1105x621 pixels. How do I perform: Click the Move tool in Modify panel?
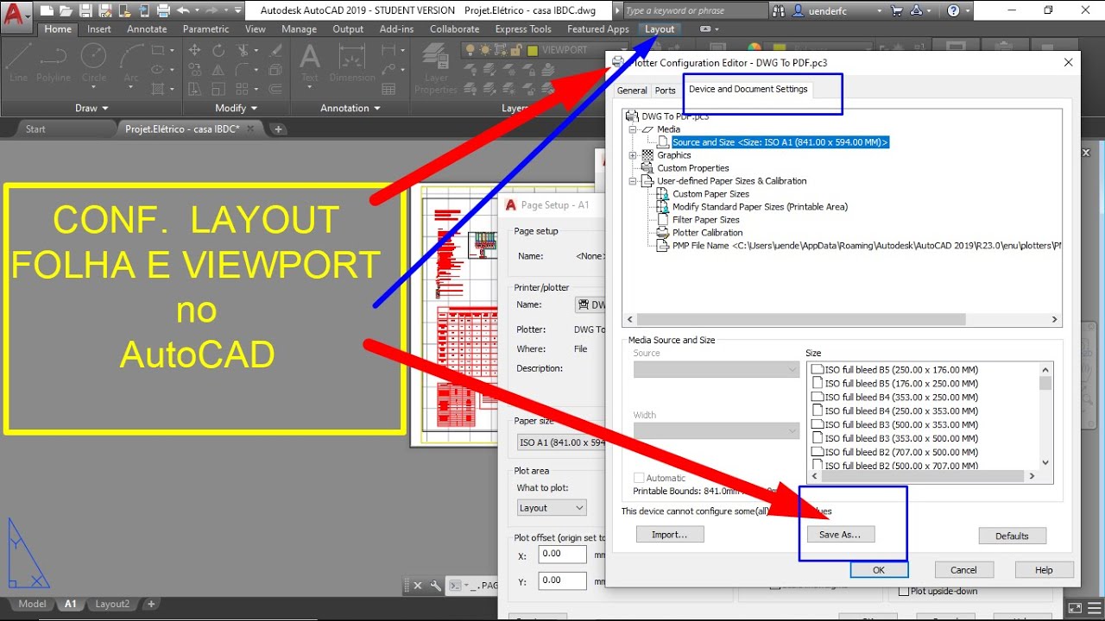pyautogui.click(x=194, y=50)
